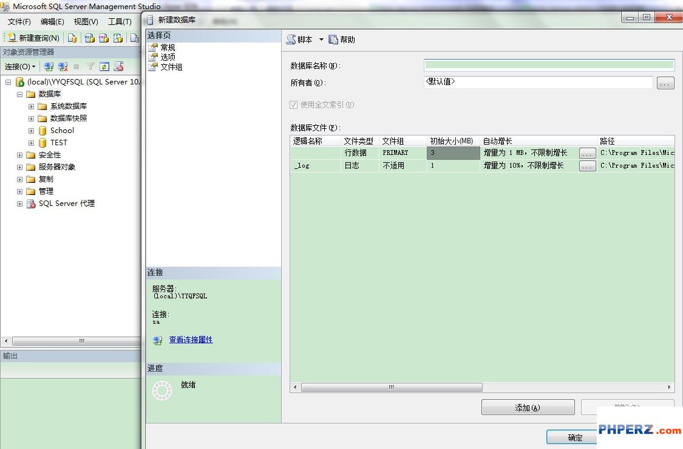The width and height of the screenshot is (683, 449).
Task: Click the 数据库名称 input field
Action: point(549,66)
